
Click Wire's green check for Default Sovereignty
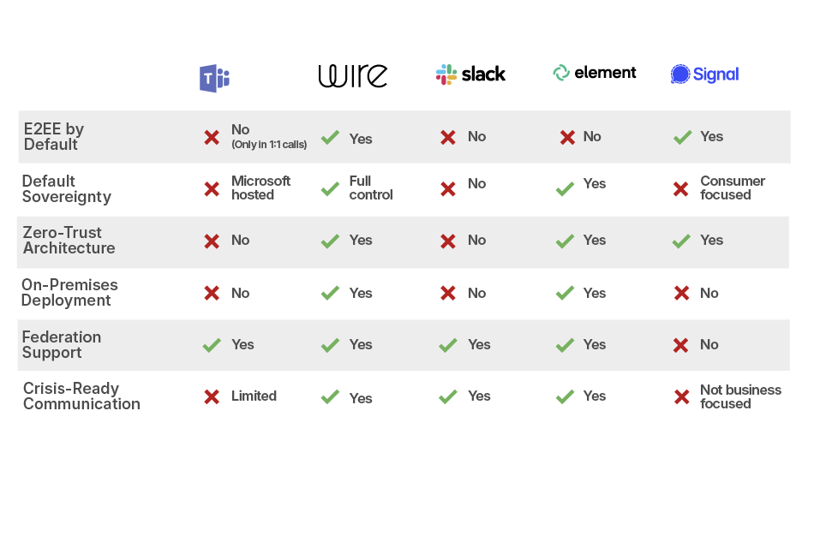(x=330, y=188)
